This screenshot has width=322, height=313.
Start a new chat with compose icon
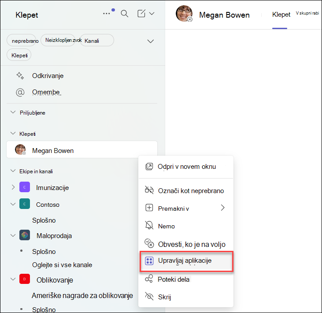click(141, 14)
